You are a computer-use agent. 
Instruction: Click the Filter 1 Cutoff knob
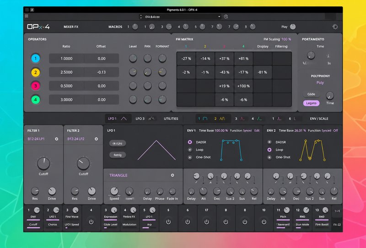click(x=43, y=163)
